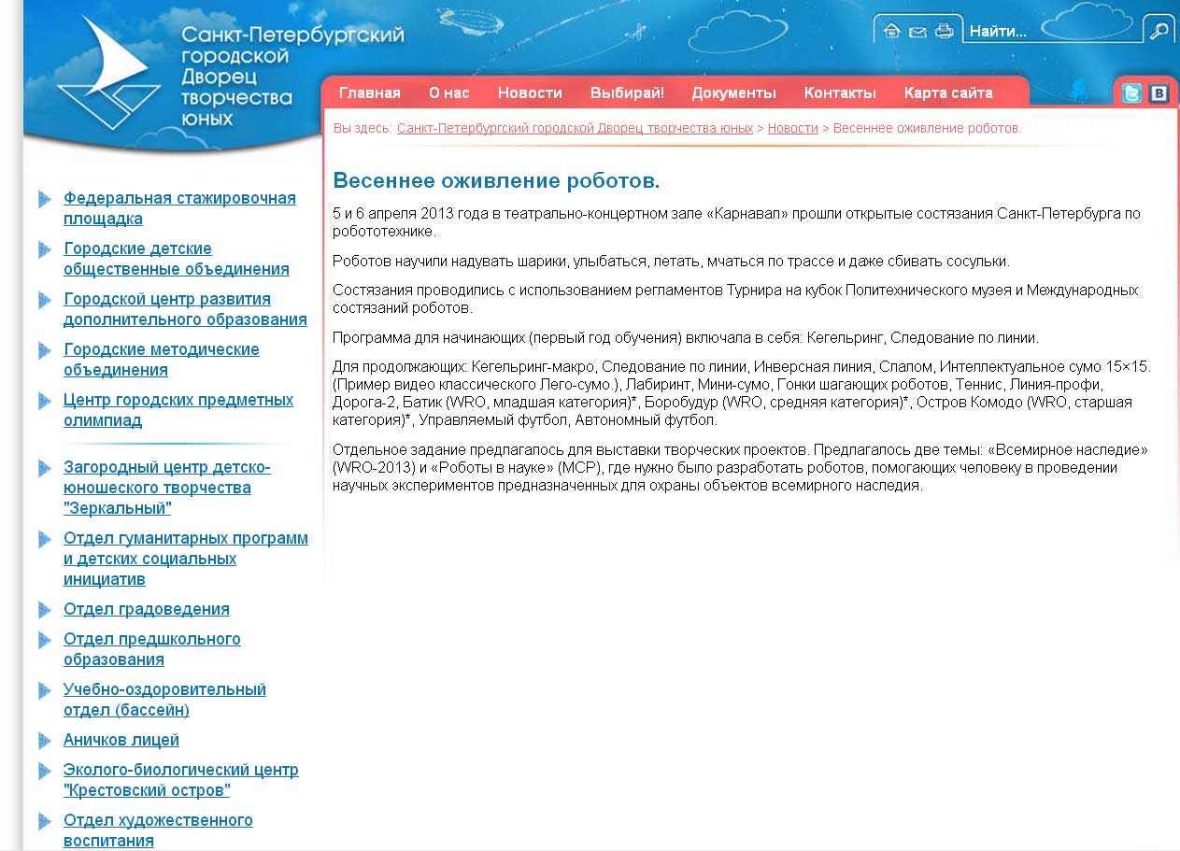
Task: Open Эколого-биологический центр Крестовский остров link
Action: point(181,780)
